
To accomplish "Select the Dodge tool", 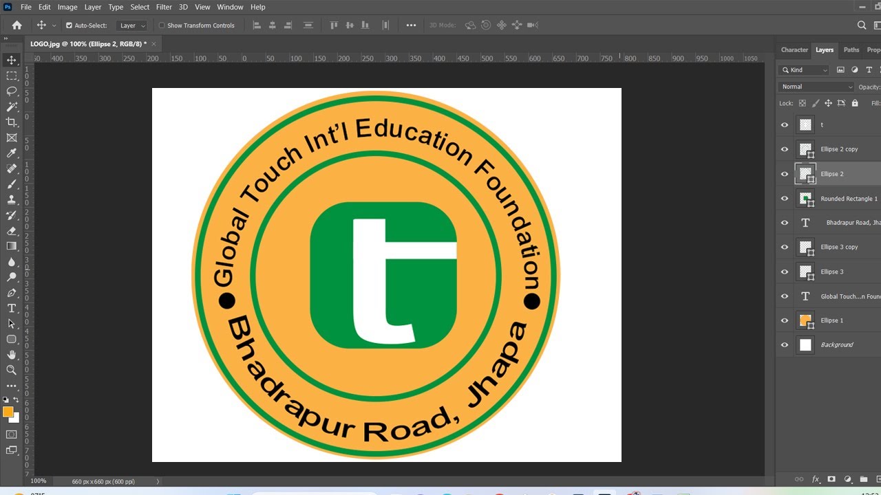I will click(x=12, y=277).
